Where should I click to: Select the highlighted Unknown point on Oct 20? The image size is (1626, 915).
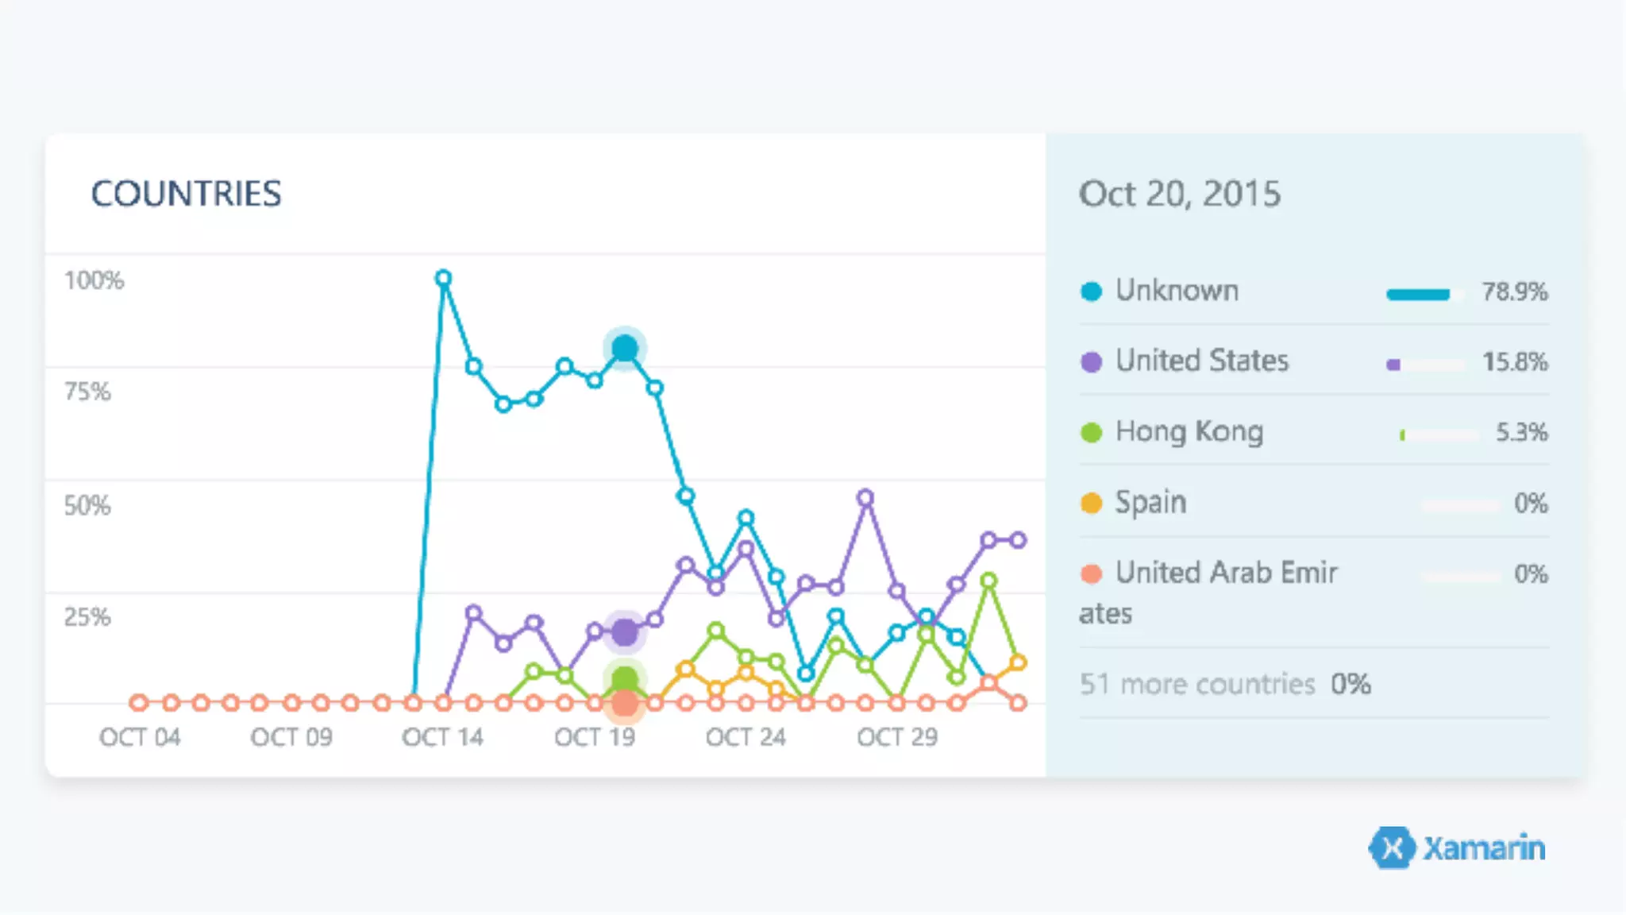[625, 348]
